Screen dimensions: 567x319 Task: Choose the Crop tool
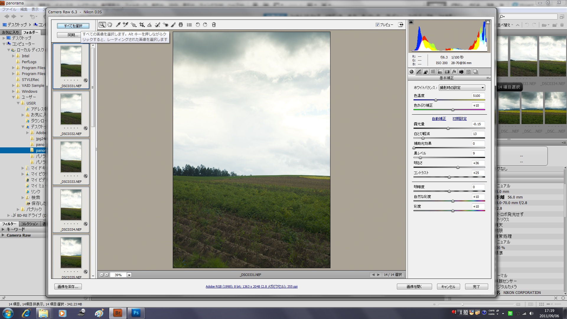tap(142, 25)
